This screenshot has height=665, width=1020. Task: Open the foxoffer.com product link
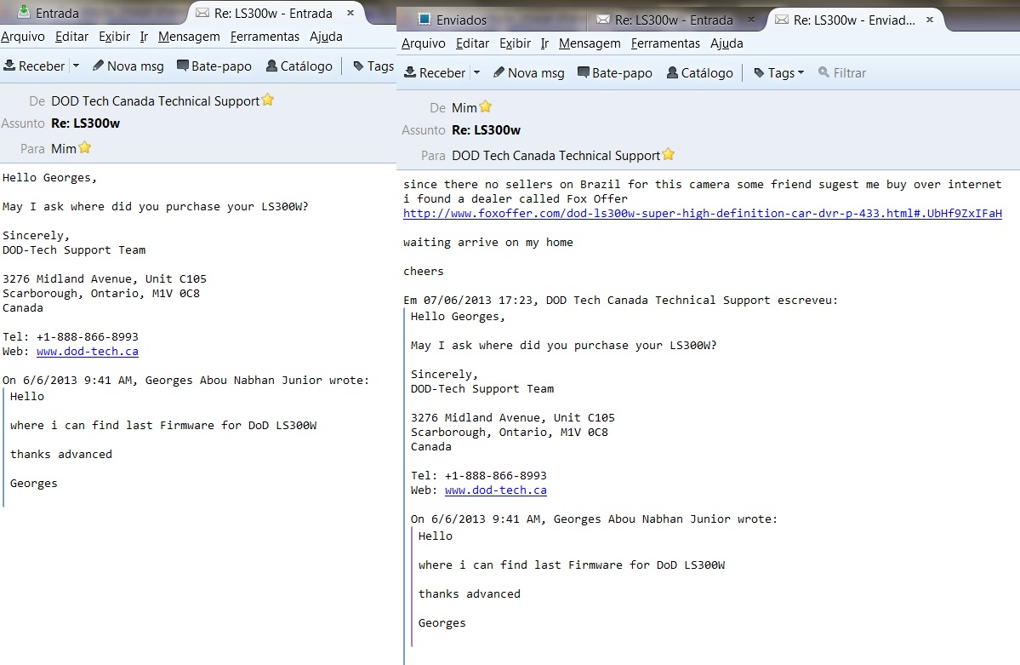[x=702, y=213]
